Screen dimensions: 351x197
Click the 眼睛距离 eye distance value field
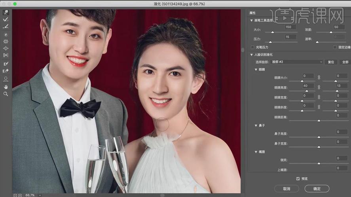point(342,115)
